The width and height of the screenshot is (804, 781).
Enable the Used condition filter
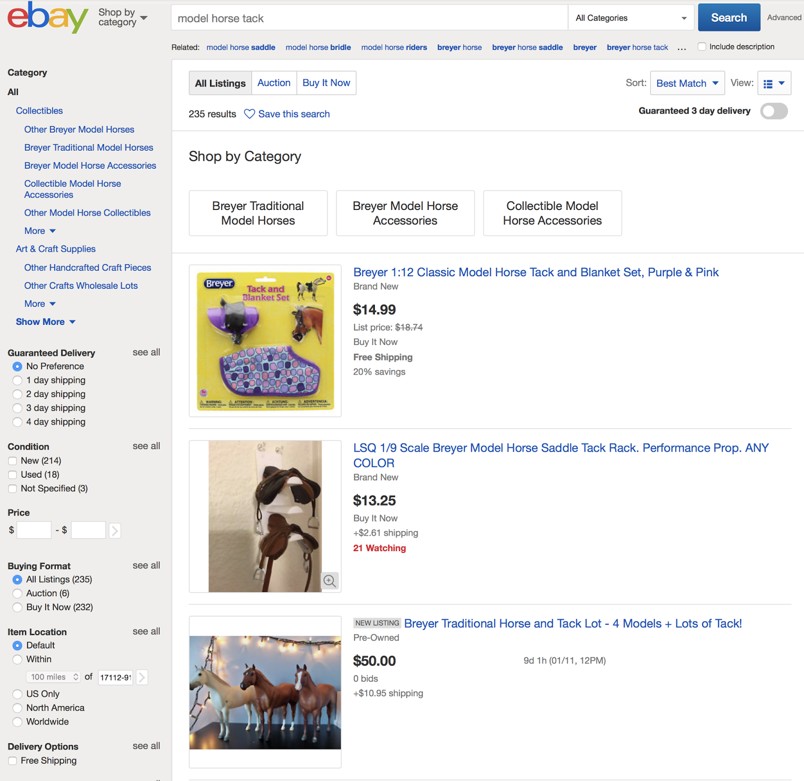[13, 475]
